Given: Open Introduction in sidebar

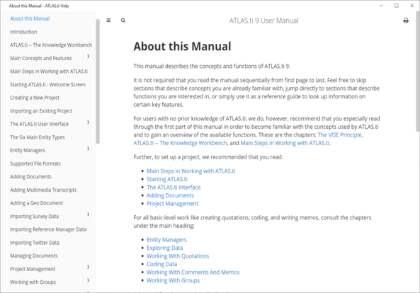Looking at the screenshot, I should pos(23,32).
